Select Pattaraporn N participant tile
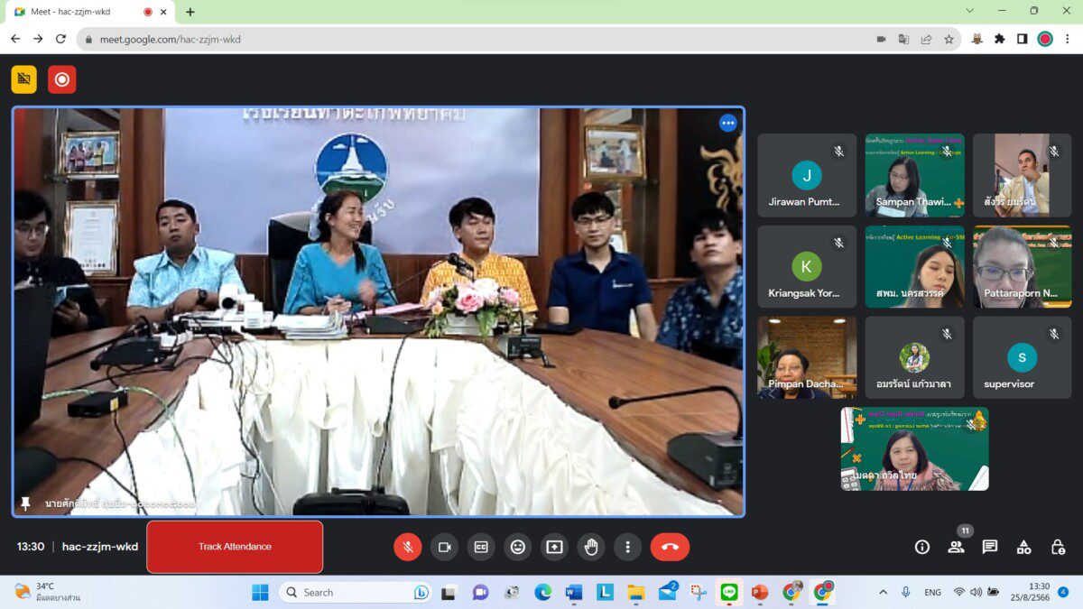1083x609 pixels. pyautogui.click(x=1022, y=266)
